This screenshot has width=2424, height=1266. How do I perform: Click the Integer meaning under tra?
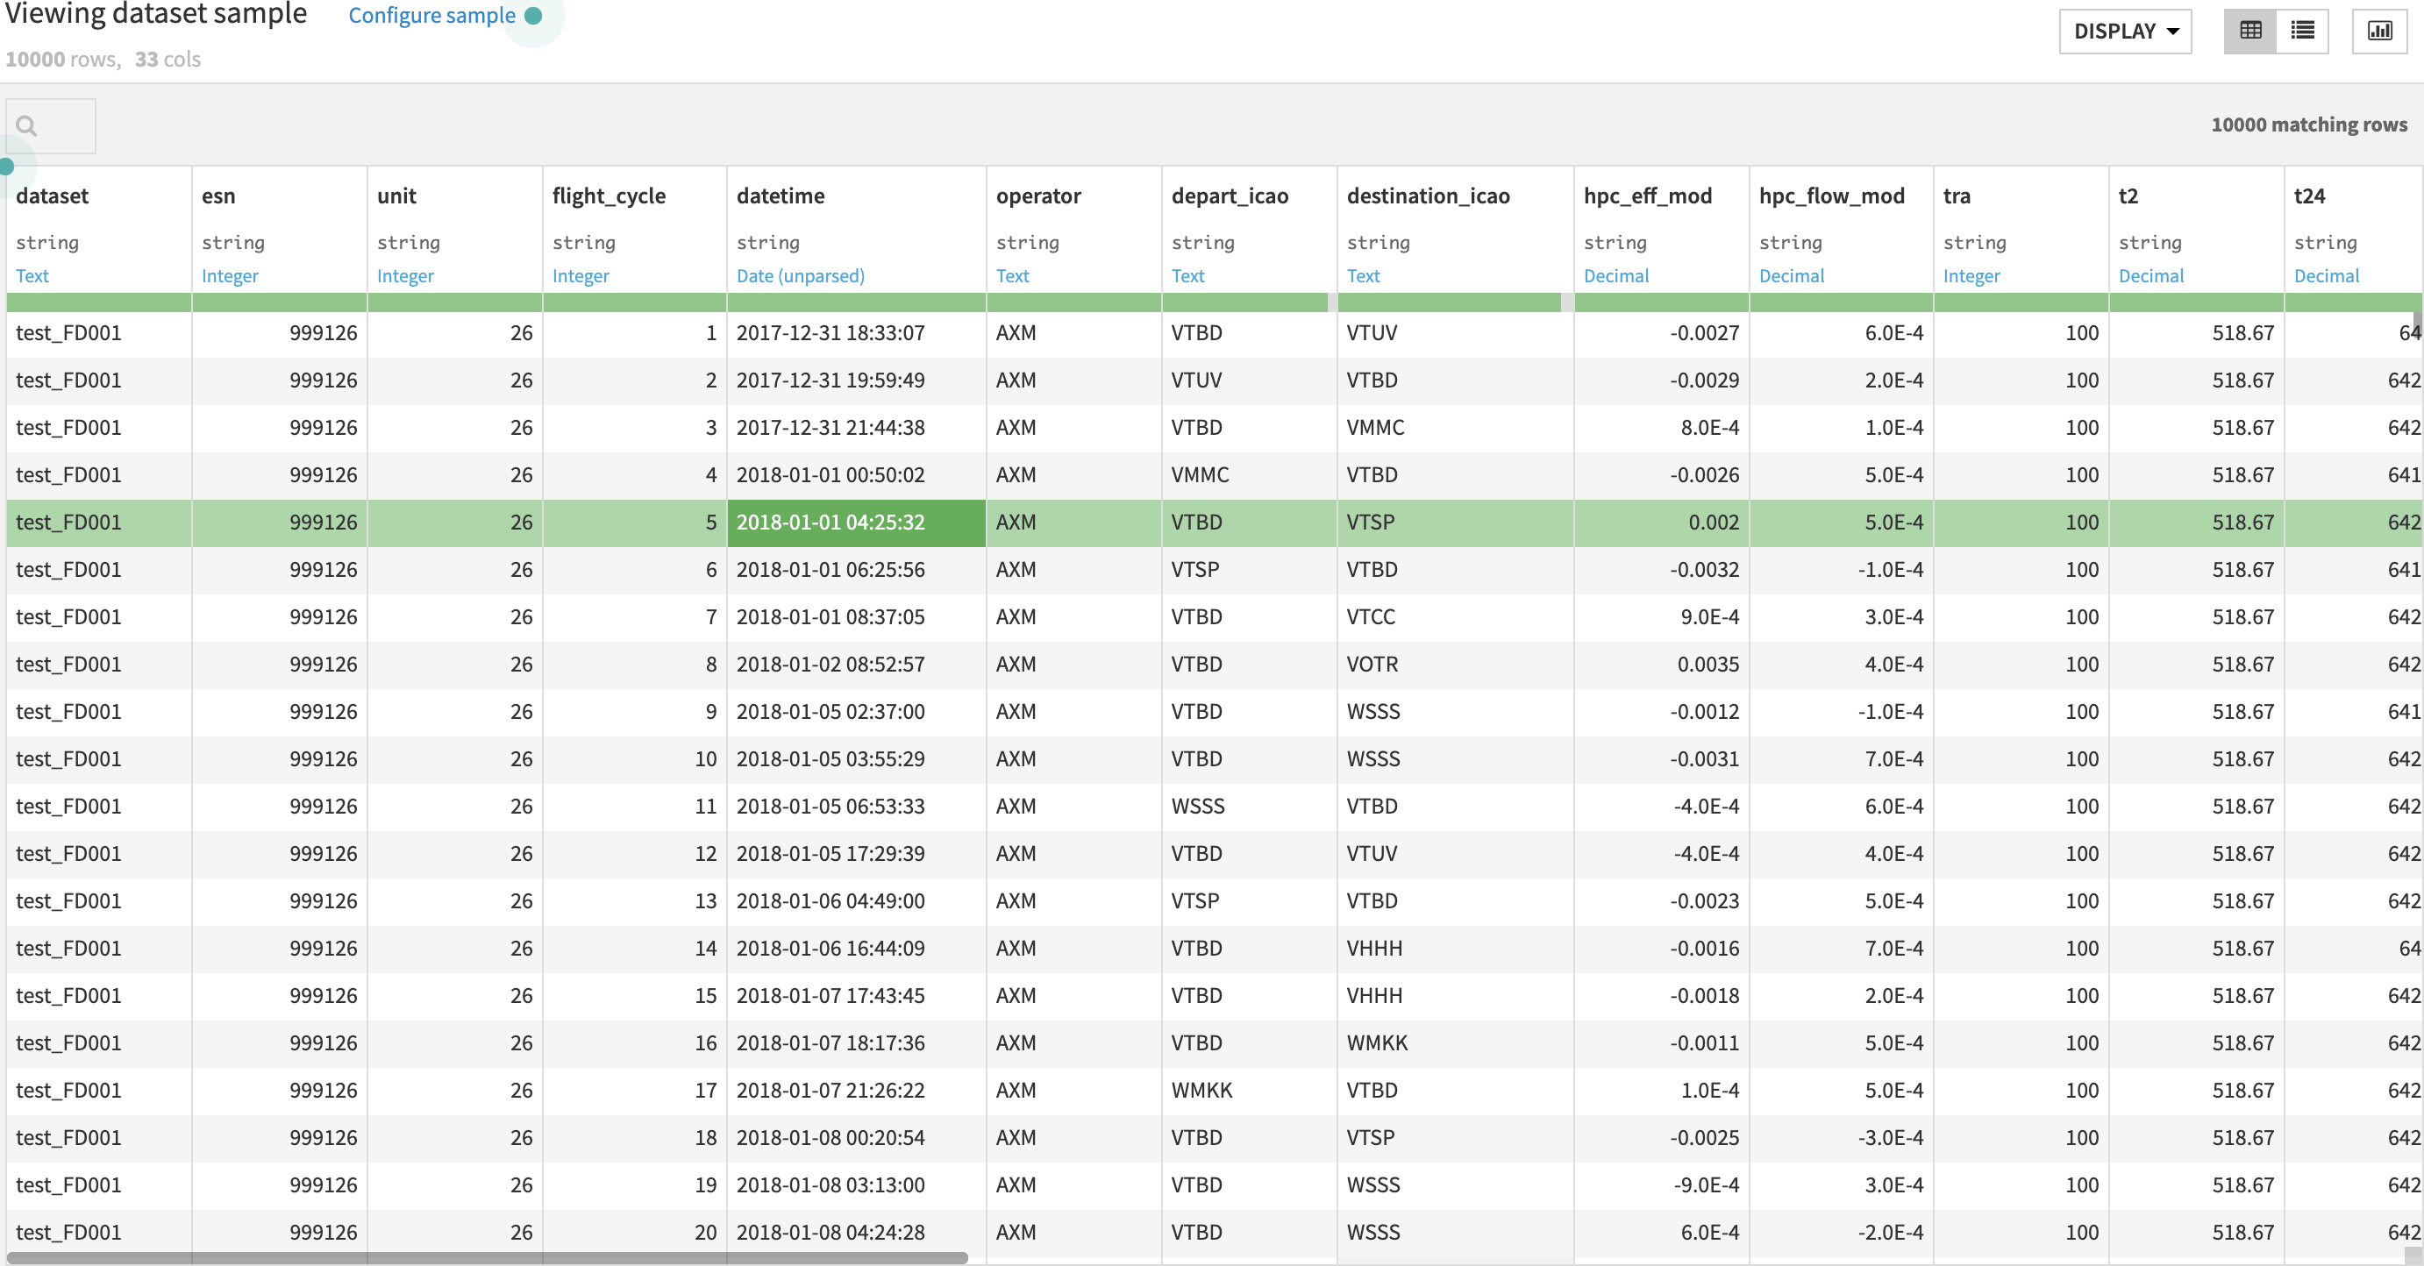tap(1971, 275)
